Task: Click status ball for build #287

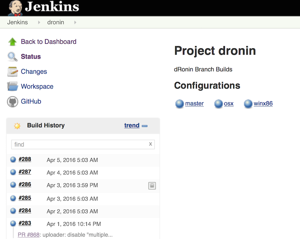Action: coord(13,172)
